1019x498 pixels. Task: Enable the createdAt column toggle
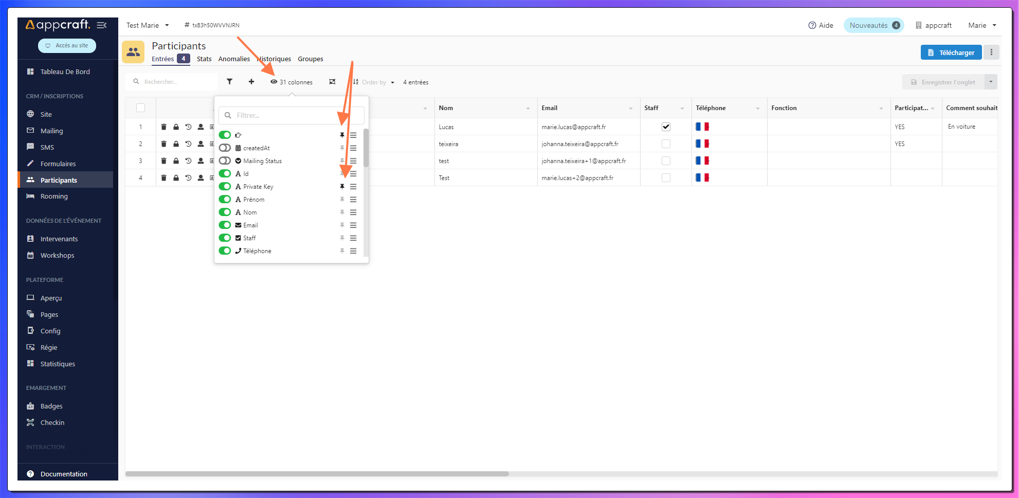coord(225,148)
